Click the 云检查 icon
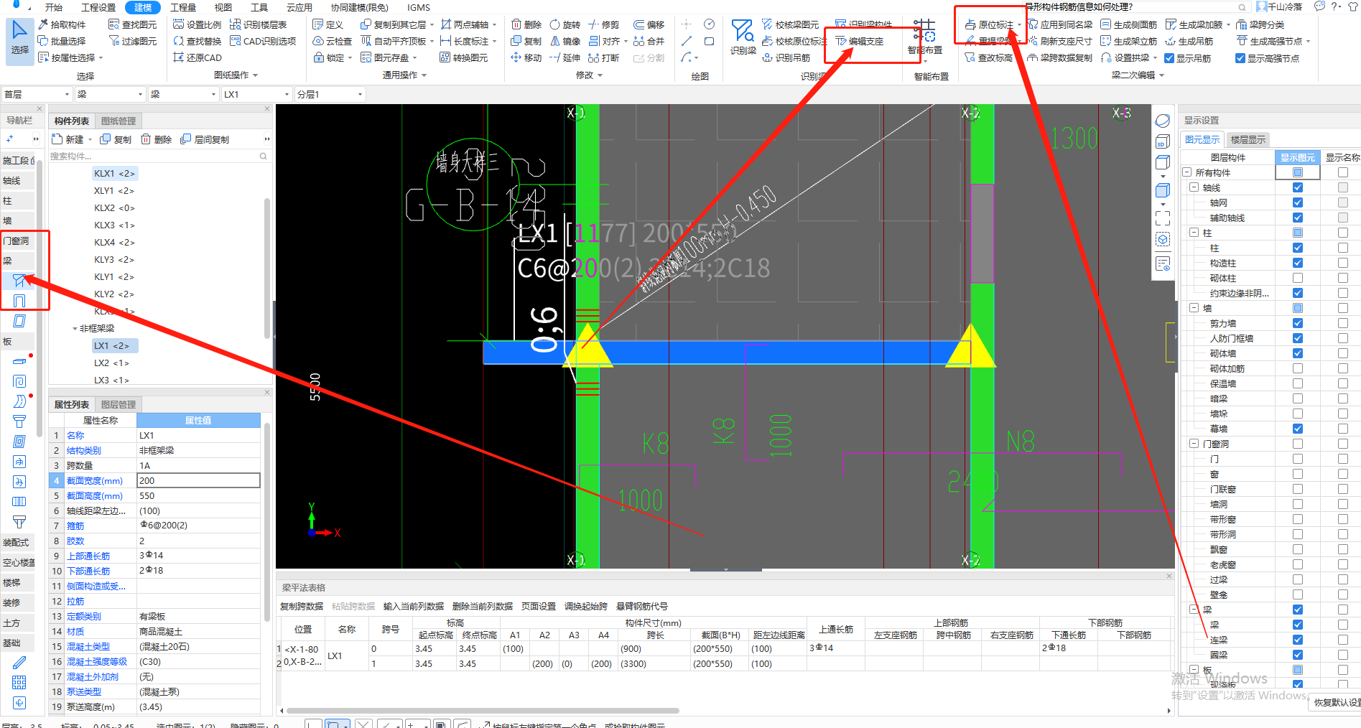 click(318, 41)
